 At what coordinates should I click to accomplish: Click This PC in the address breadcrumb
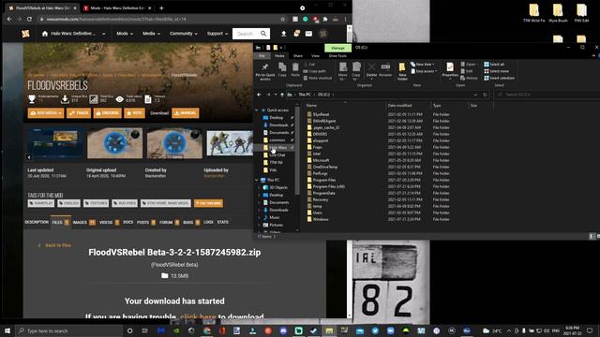(305, 95)
